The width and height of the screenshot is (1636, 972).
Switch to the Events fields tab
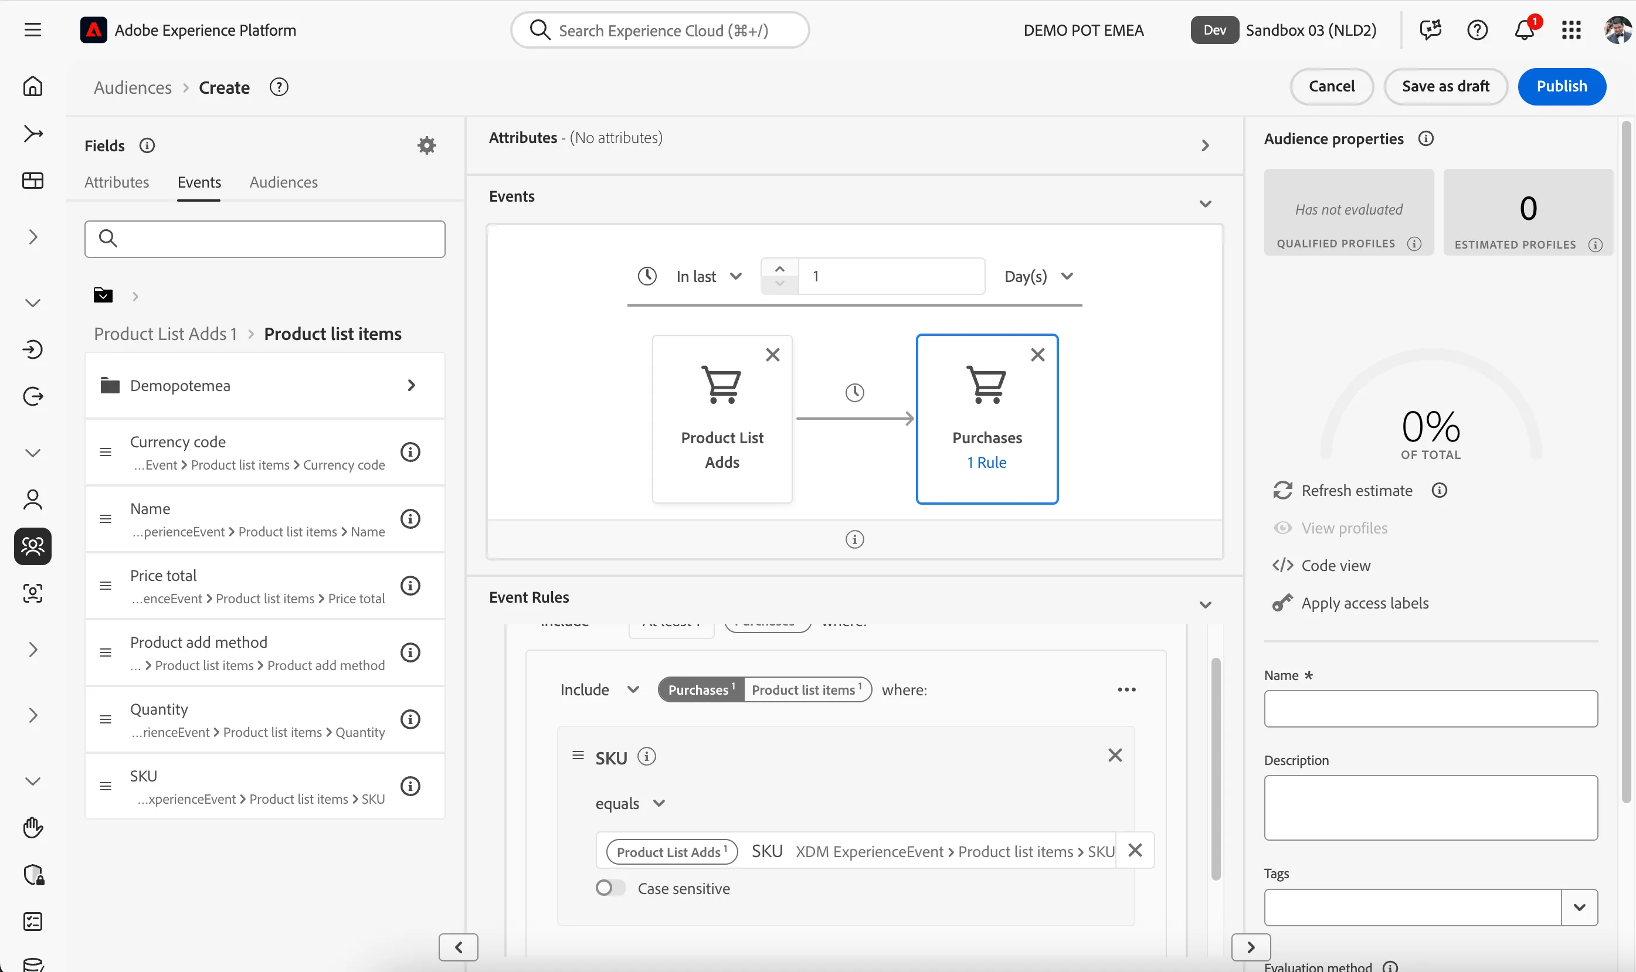click(x=199, y=182)
